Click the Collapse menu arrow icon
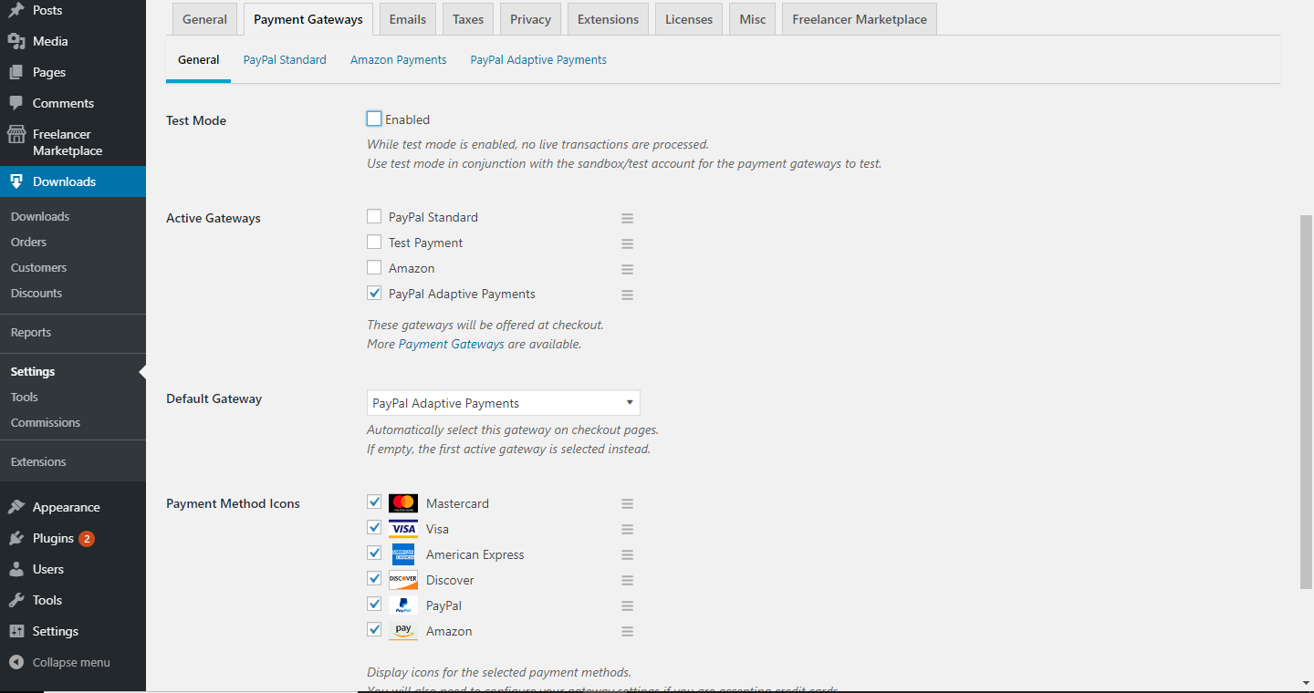This screenshot has height=693, width=1314. click(16, 662)
